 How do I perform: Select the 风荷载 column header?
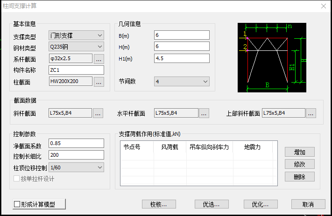click(x=170, y=147)
